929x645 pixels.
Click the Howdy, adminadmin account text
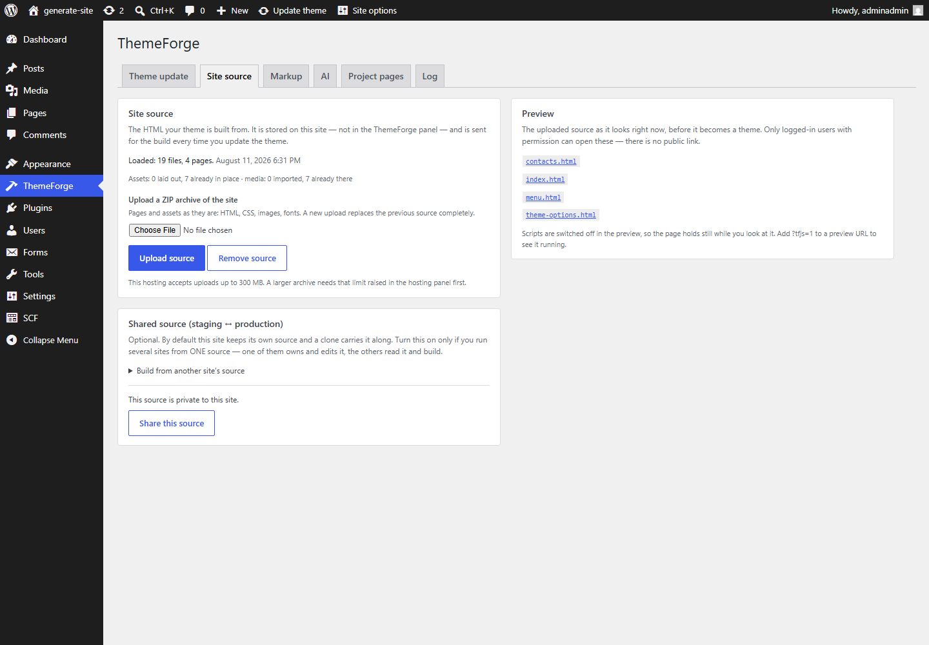(870, 10)
